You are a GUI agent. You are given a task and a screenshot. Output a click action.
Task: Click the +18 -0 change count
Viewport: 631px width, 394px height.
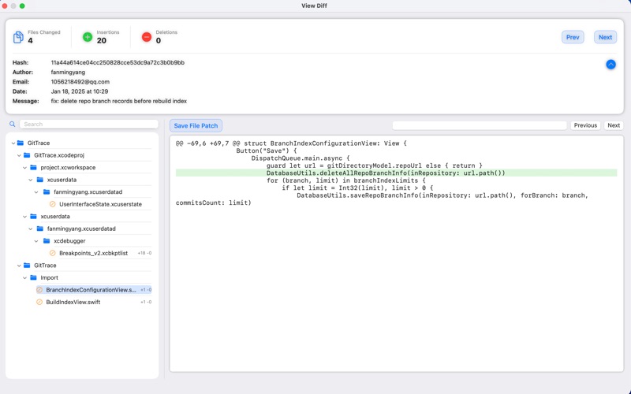(x=144, y=253)
